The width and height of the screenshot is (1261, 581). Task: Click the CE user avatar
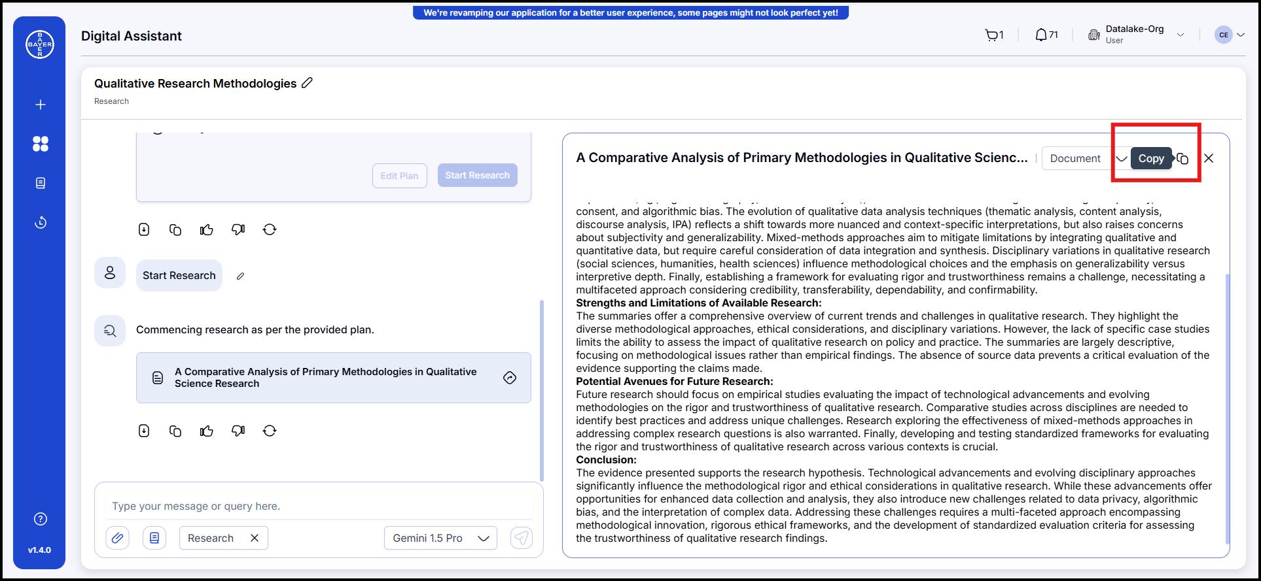click(x=1223, y=35)
